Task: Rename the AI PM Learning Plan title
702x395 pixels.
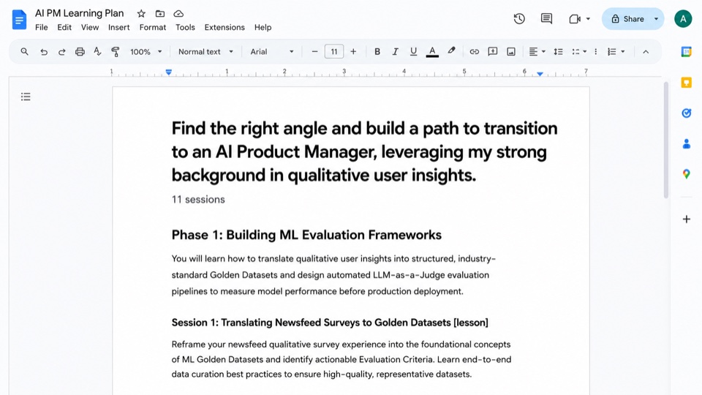Action: (x=79, y=13)
